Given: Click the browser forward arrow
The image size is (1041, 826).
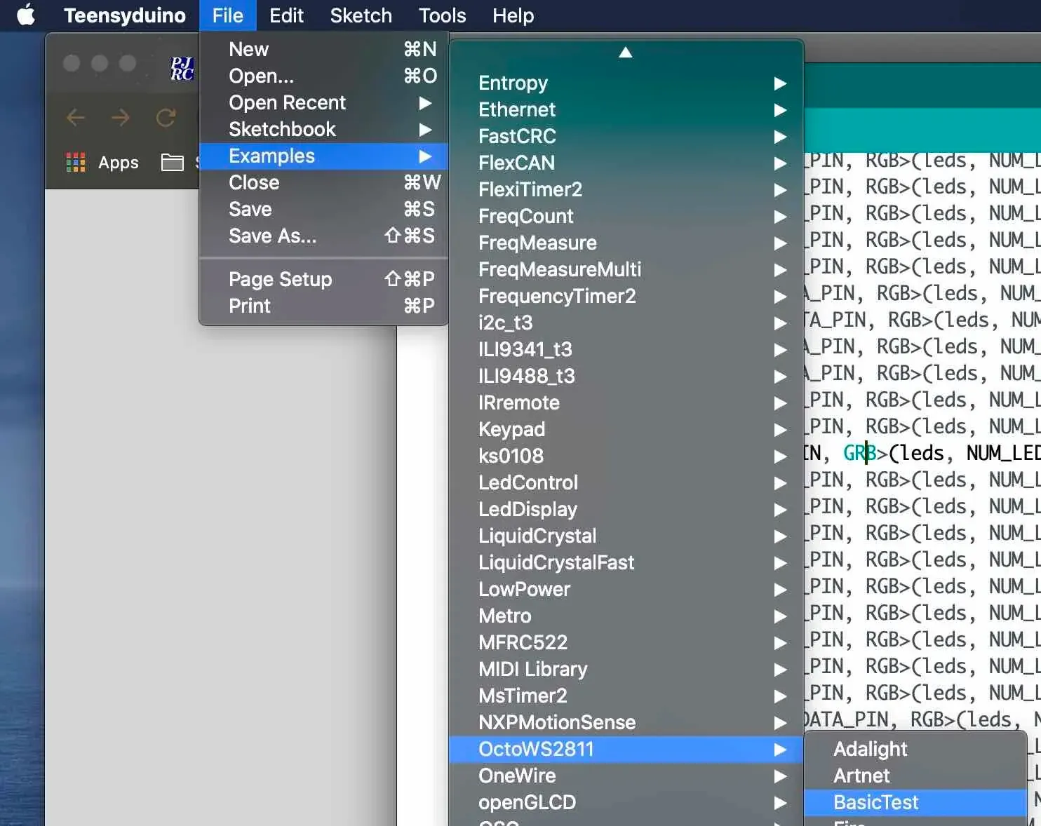Looking at the screenshot, I should (x=121, y=117).
